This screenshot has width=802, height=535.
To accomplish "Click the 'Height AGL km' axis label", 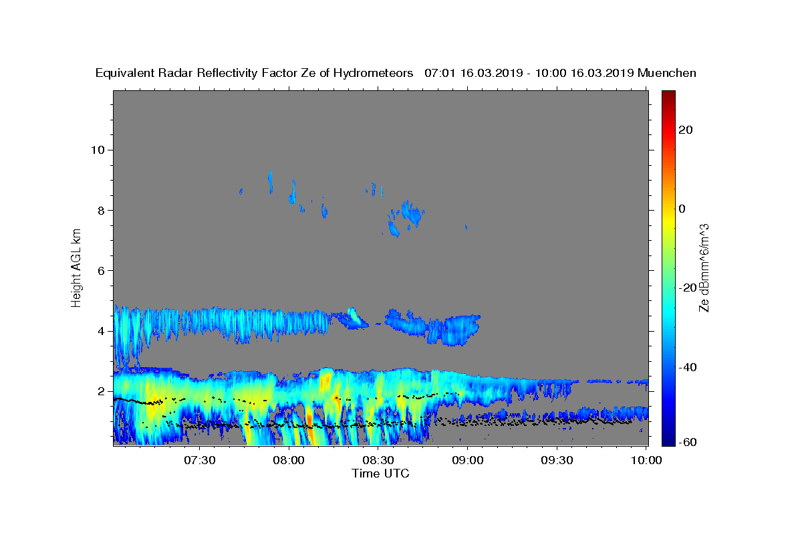I will coord(77,267).
